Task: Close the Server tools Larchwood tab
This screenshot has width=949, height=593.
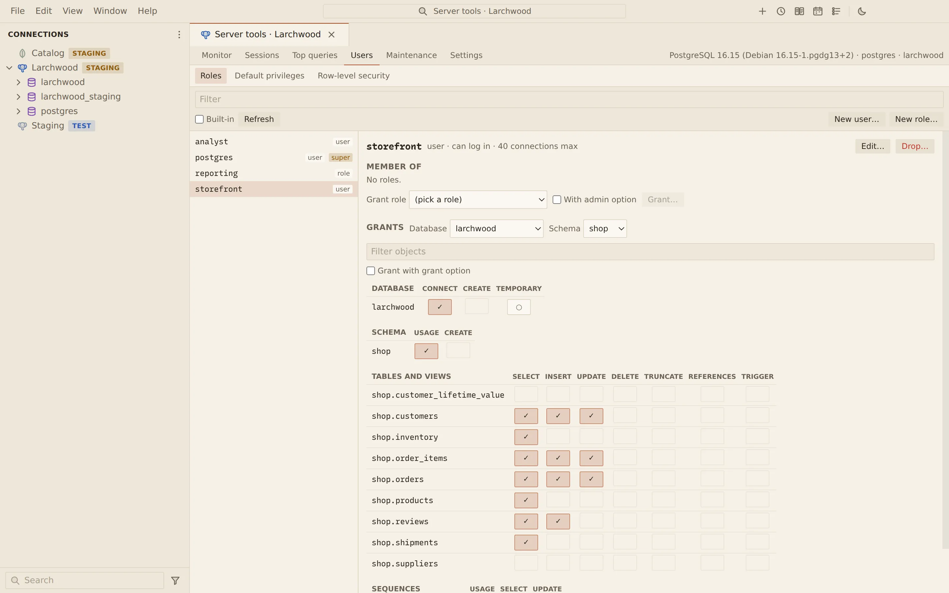Action: click(331, 35)
